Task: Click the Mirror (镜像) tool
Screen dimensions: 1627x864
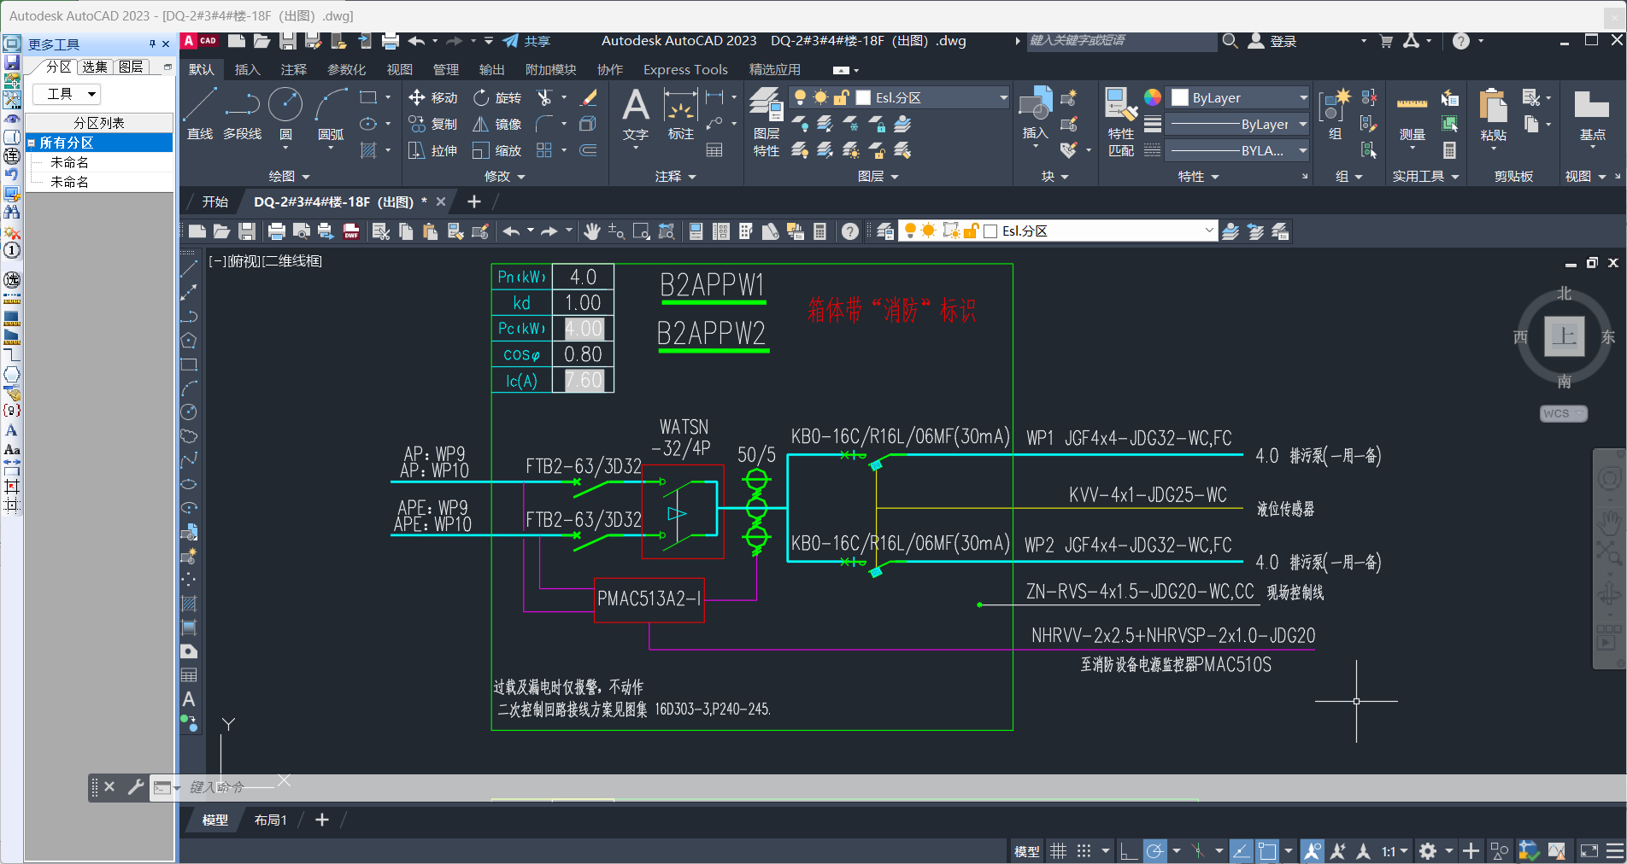Action: 497,125
